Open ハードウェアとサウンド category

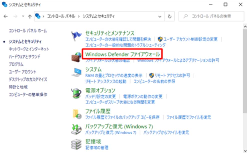tap(24, 56)
